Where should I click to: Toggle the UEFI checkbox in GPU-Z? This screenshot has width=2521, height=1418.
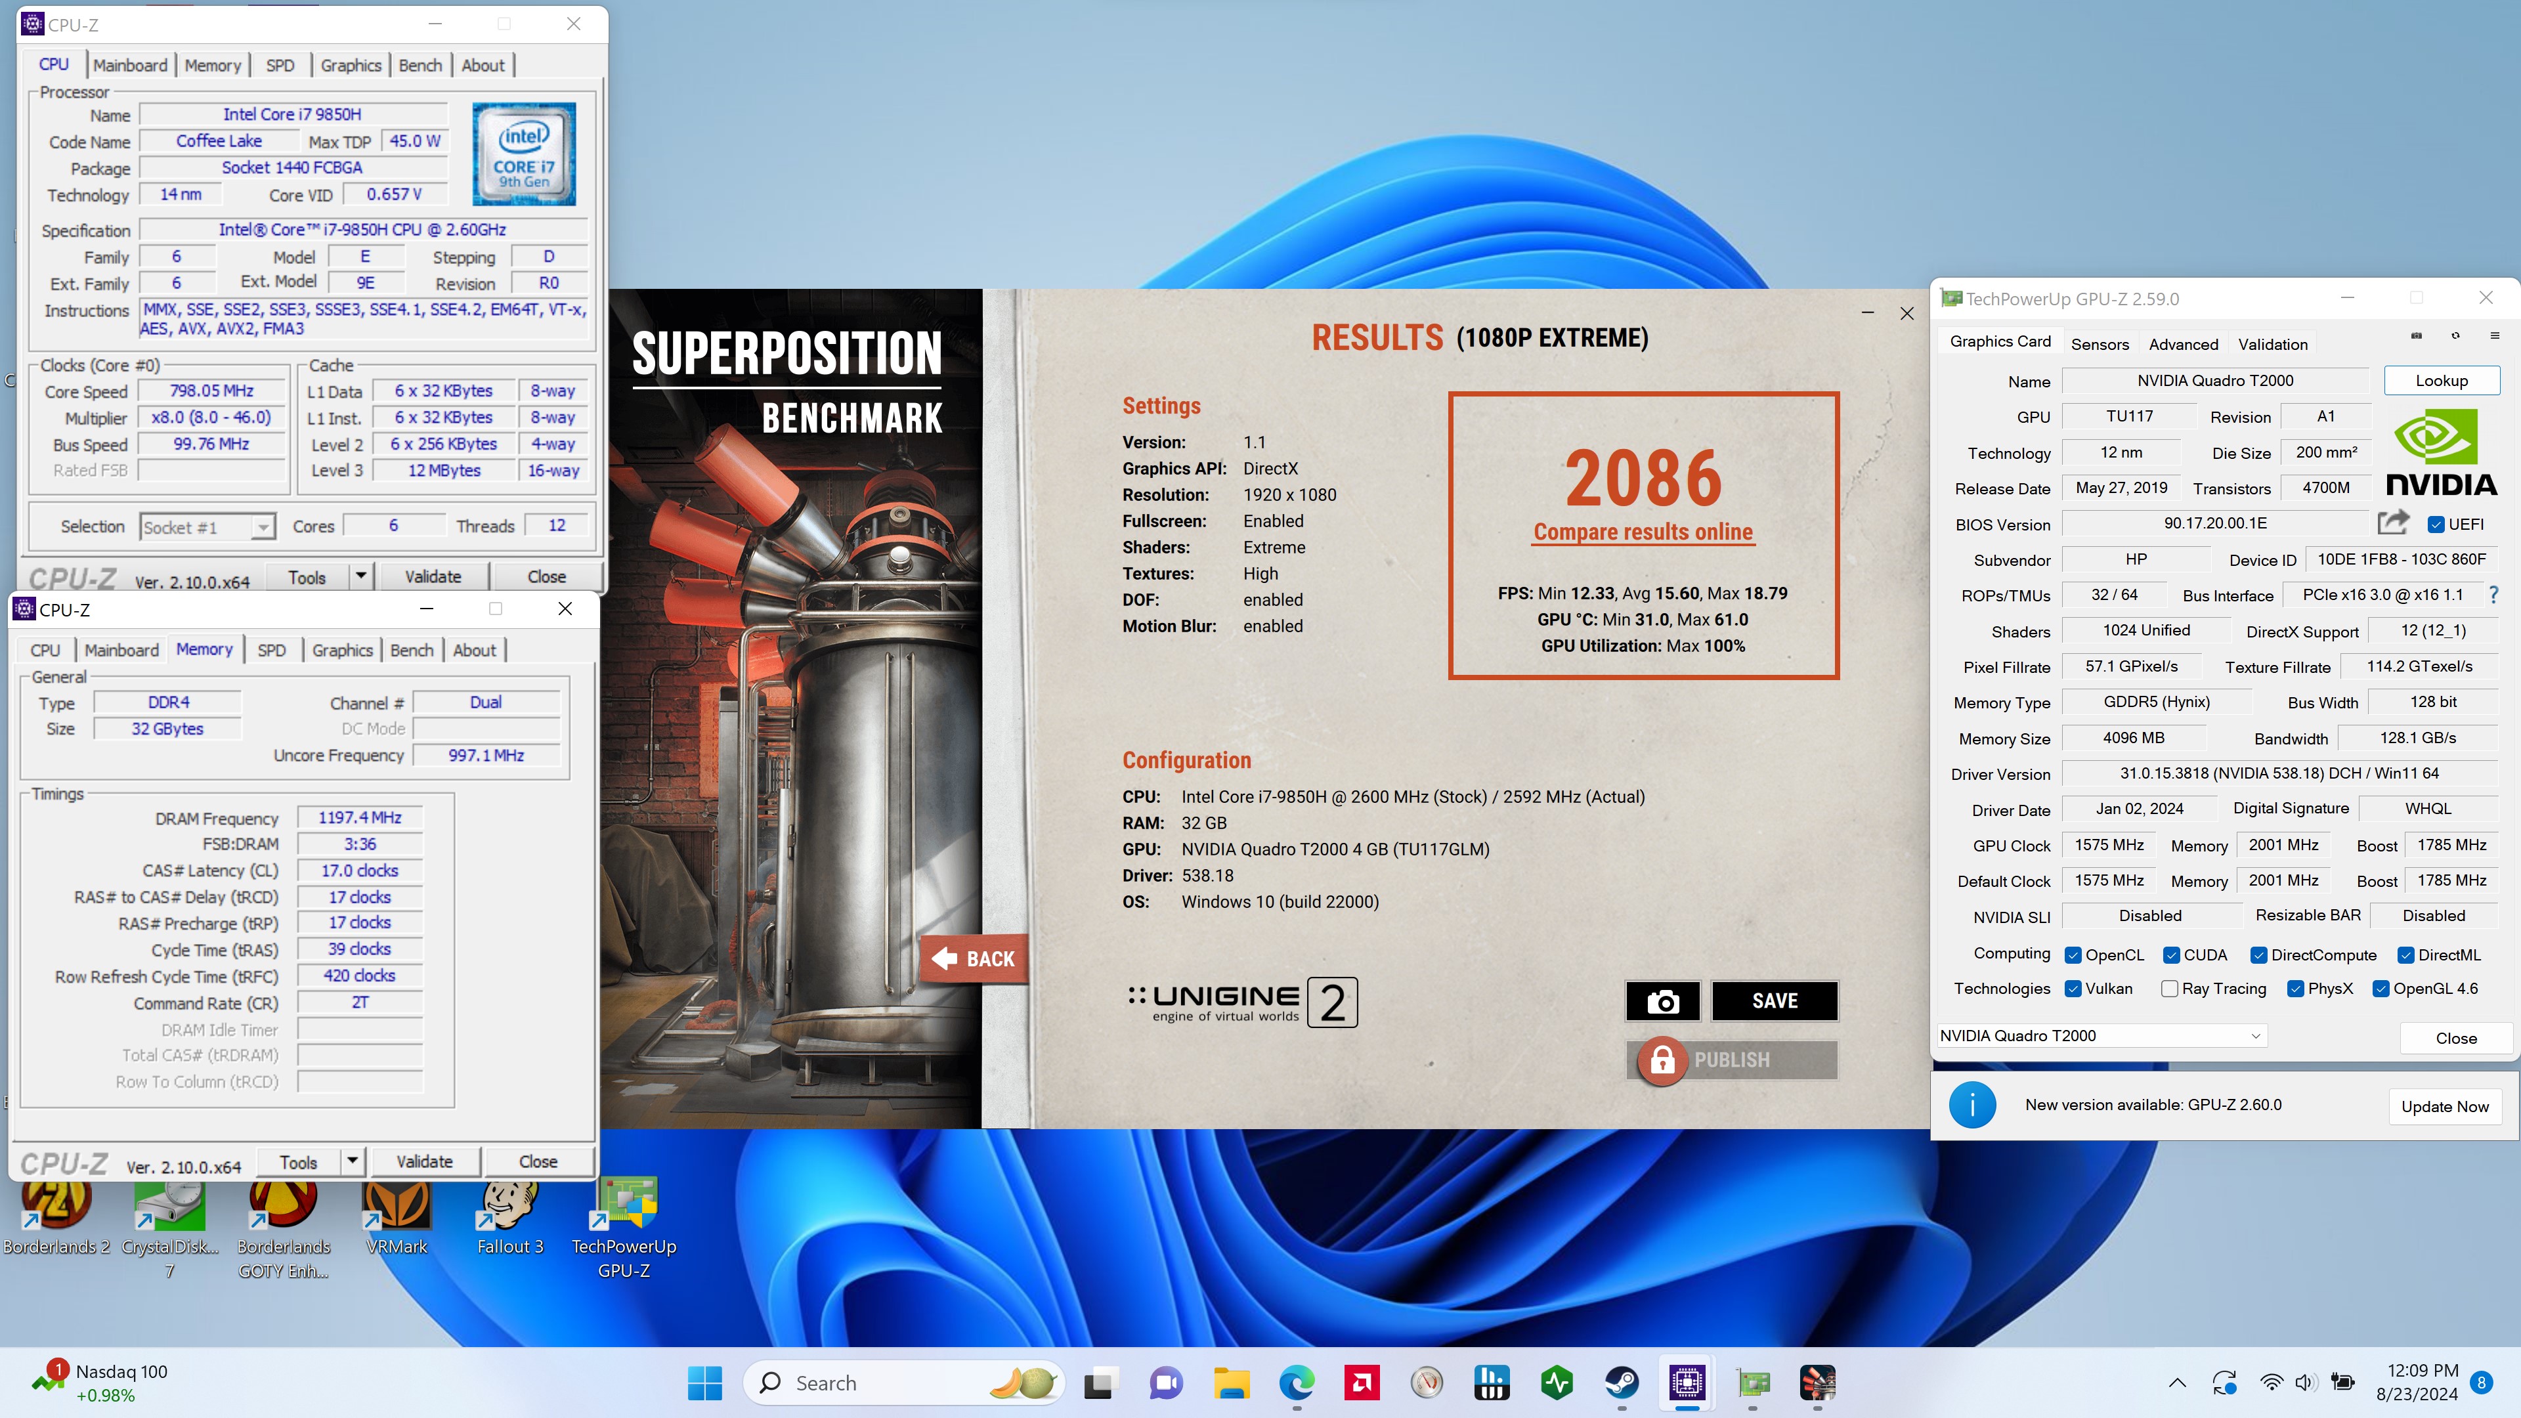tap(2436, 525)
